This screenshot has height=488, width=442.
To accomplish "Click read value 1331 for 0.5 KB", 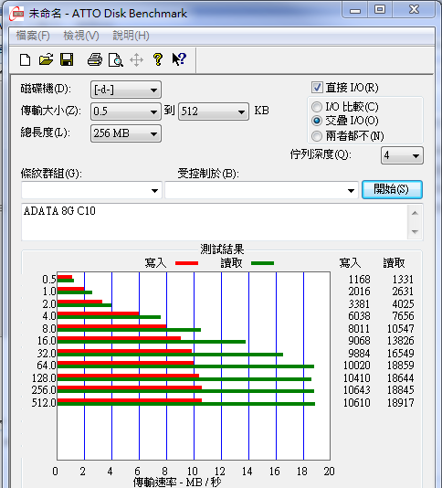I will pyautogui.click(x=403, y=279).
